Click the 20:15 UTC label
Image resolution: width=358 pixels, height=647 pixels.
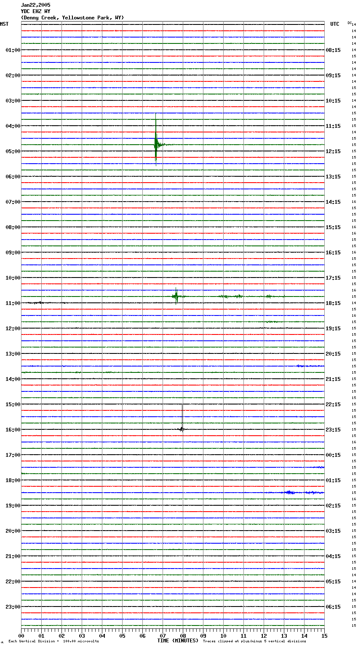pos(333,354)
